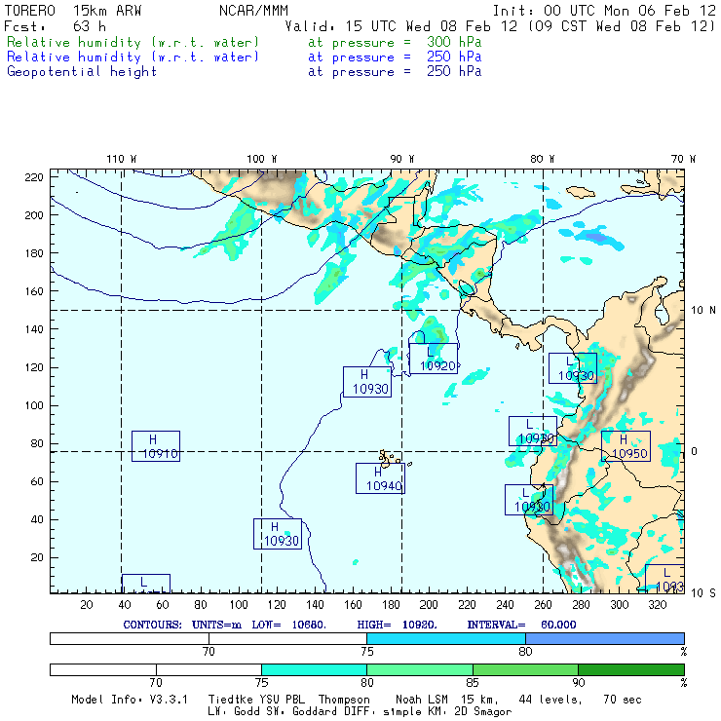The image size is (721, 721).
Task: Click the '220' tick label on the vertical axis
Action: [33, 177]
